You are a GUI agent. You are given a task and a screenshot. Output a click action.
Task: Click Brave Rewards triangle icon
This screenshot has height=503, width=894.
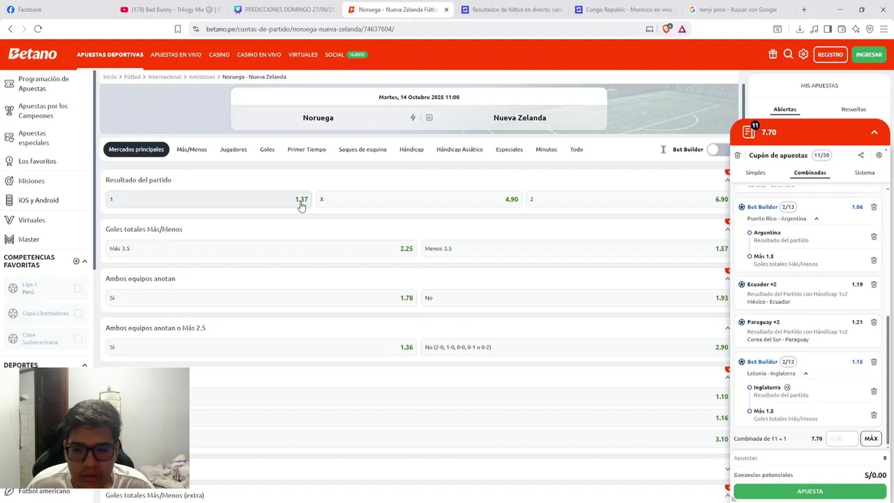682,29
